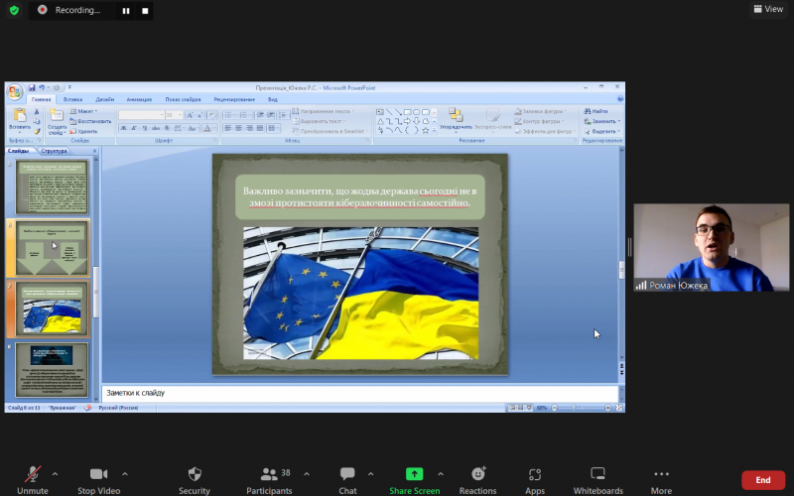The width and height of the screenshot is (794, 496).
Task: Click the Copy icon in clipboard group
Action: click(x=37, y=121)
